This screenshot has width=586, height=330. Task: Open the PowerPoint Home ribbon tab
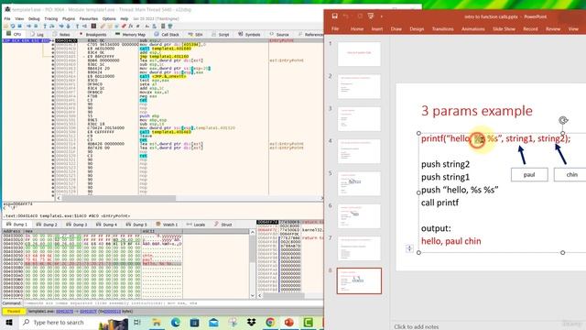click(357, 28)
